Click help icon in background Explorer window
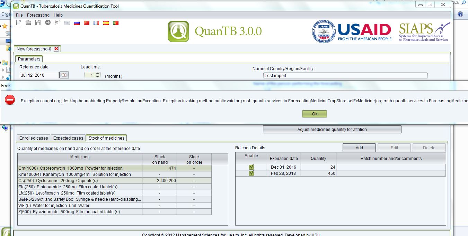The image size is (468, 236). pyautogui.click(x=460, y=14)
